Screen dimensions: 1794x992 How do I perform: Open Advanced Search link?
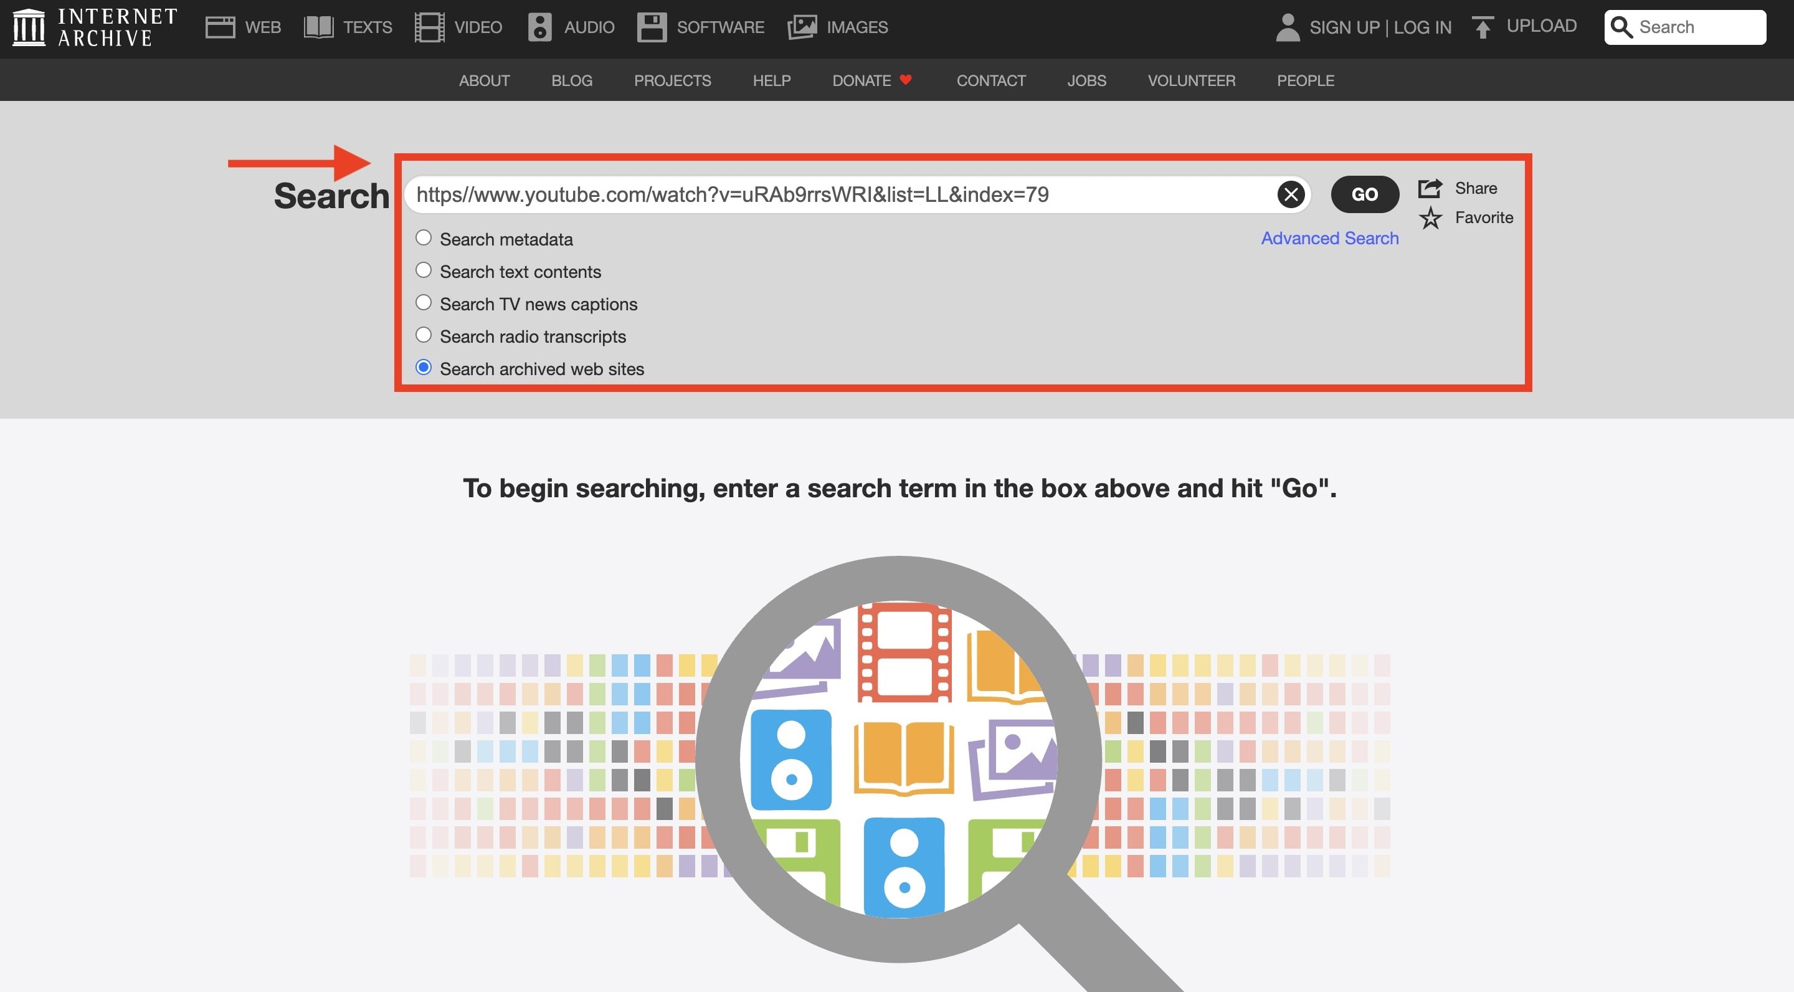tap(1329, 237)
